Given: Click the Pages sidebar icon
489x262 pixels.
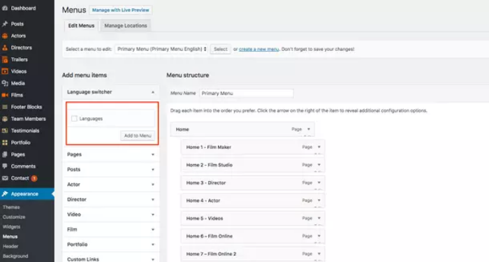Looking at the screenshot, I should (x=5, y=154).
